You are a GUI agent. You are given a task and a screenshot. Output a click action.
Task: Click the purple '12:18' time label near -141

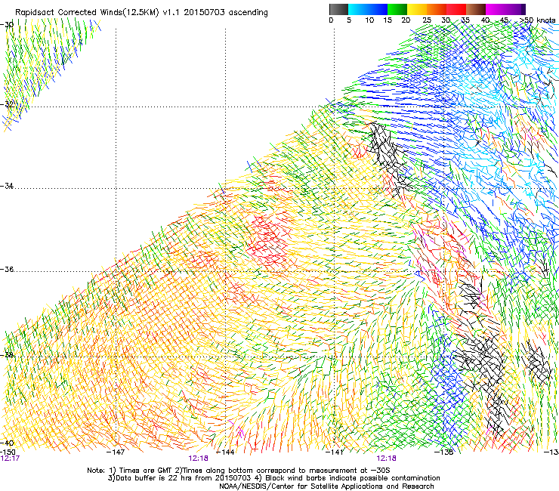[387, 459]
